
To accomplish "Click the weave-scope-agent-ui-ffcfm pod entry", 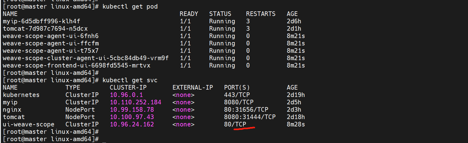I will (x=51, y=43).
